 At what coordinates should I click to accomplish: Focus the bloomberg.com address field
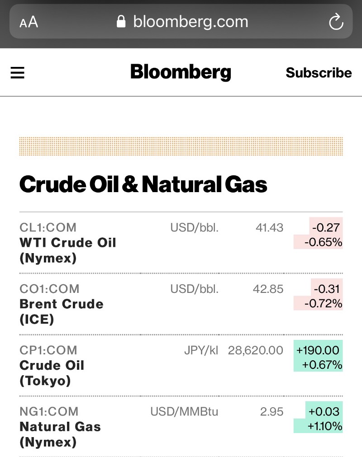coord(190,22)
